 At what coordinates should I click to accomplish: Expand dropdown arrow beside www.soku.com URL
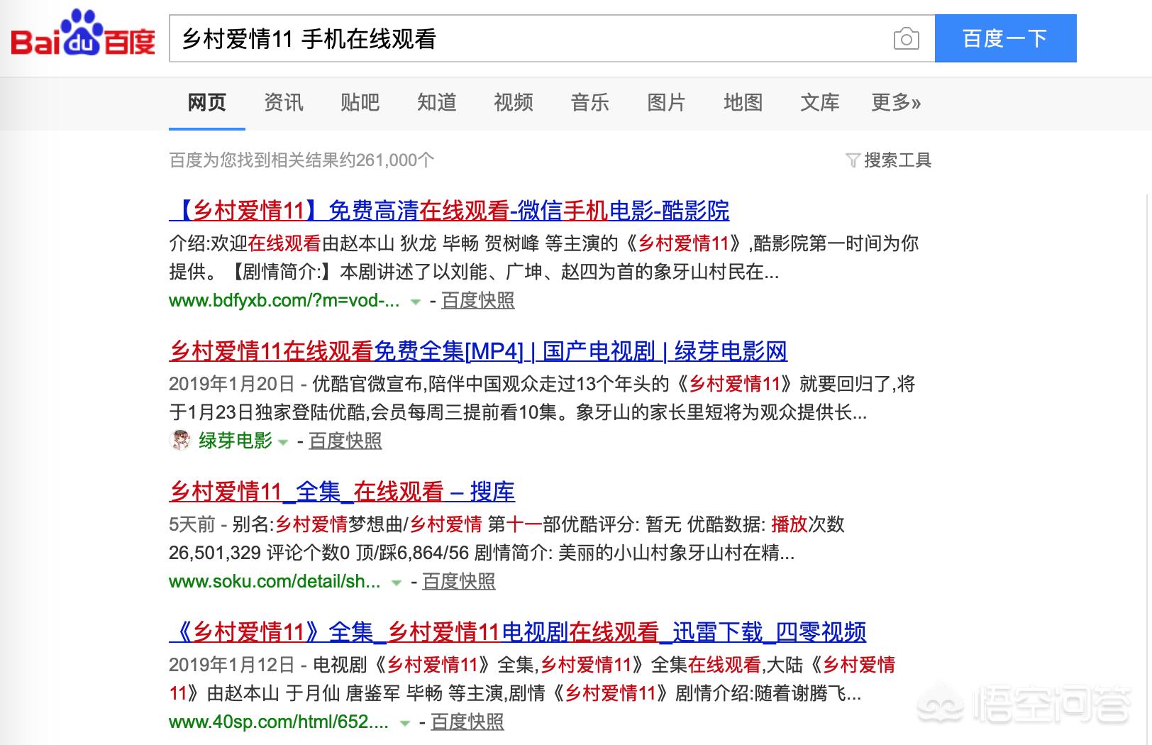397,583
